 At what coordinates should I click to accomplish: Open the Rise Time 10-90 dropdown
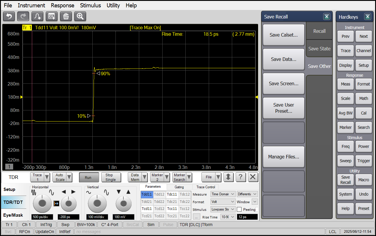tap(228, 217)
